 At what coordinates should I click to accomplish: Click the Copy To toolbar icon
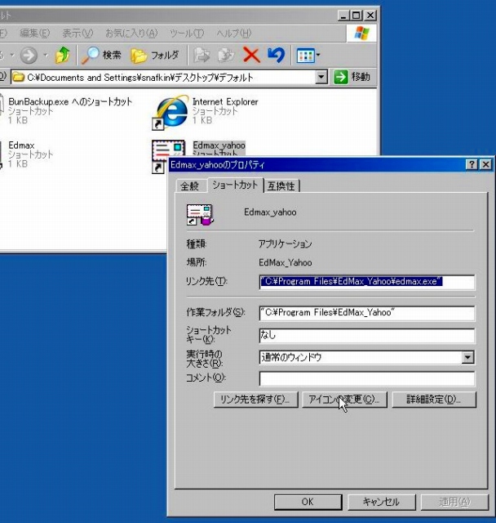pos(226,56)
